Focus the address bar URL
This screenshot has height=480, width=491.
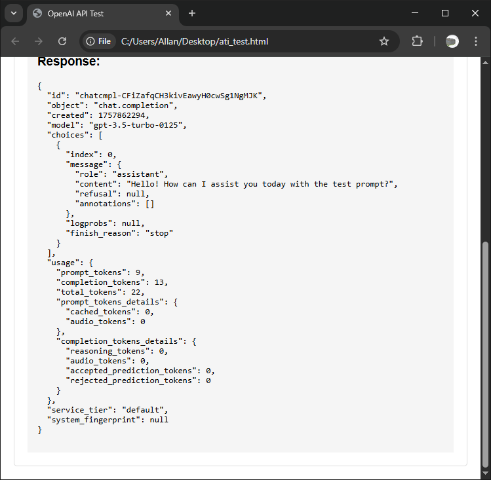coord(195,42)
